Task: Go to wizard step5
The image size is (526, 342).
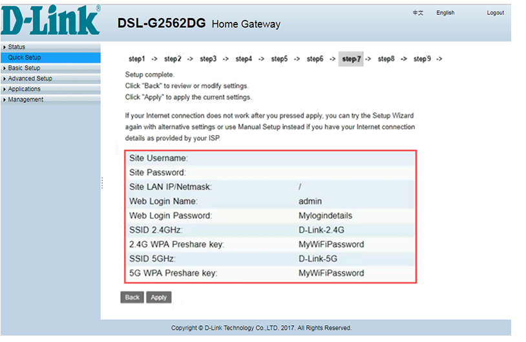Action: click(279, 59)
